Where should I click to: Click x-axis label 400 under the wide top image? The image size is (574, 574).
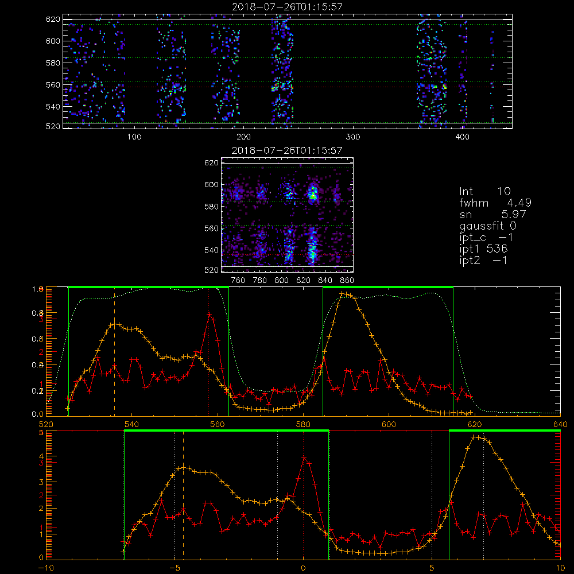462,137
